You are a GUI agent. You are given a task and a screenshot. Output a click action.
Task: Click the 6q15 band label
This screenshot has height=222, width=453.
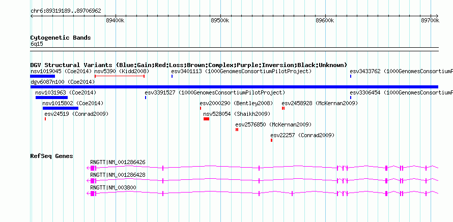[37, 44]
